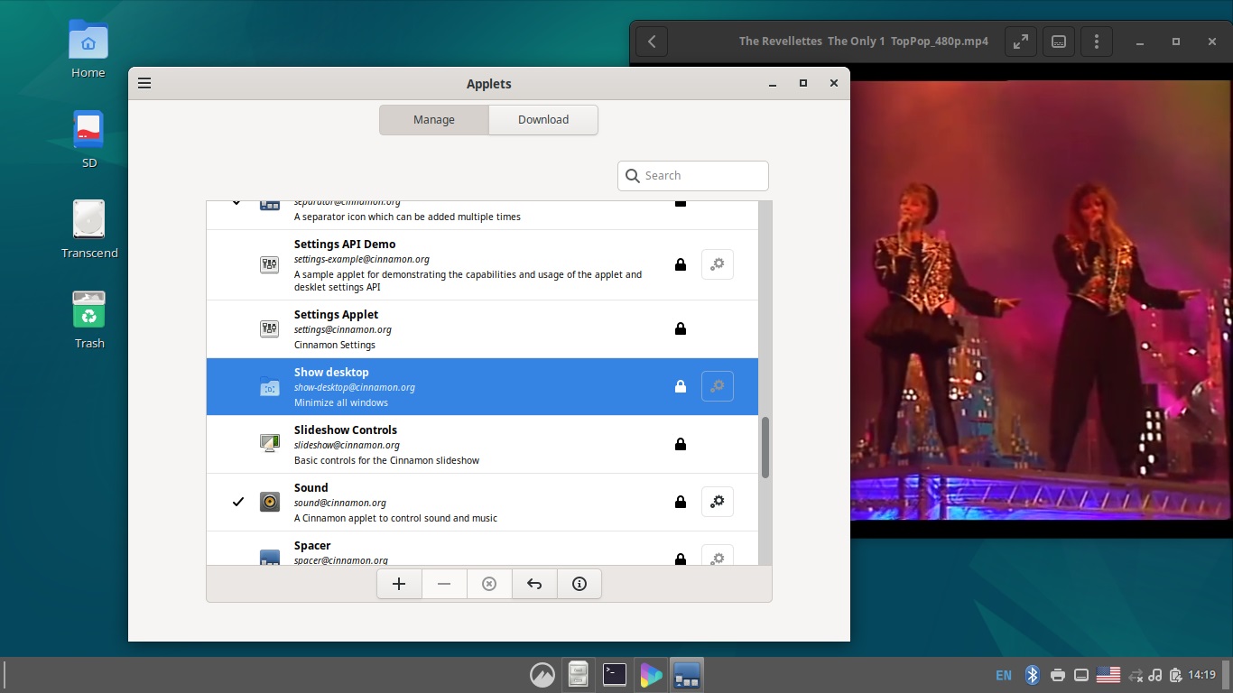This screenshot has width=1233, height=693.
Task: Open subtitles button in video player
Action: click(x=1059, y=42)
